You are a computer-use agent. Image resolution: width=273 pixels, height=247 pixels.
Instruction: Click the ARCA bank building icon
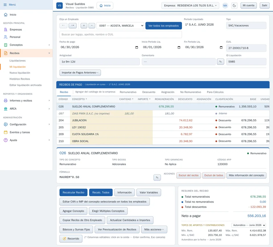point(6,109)
